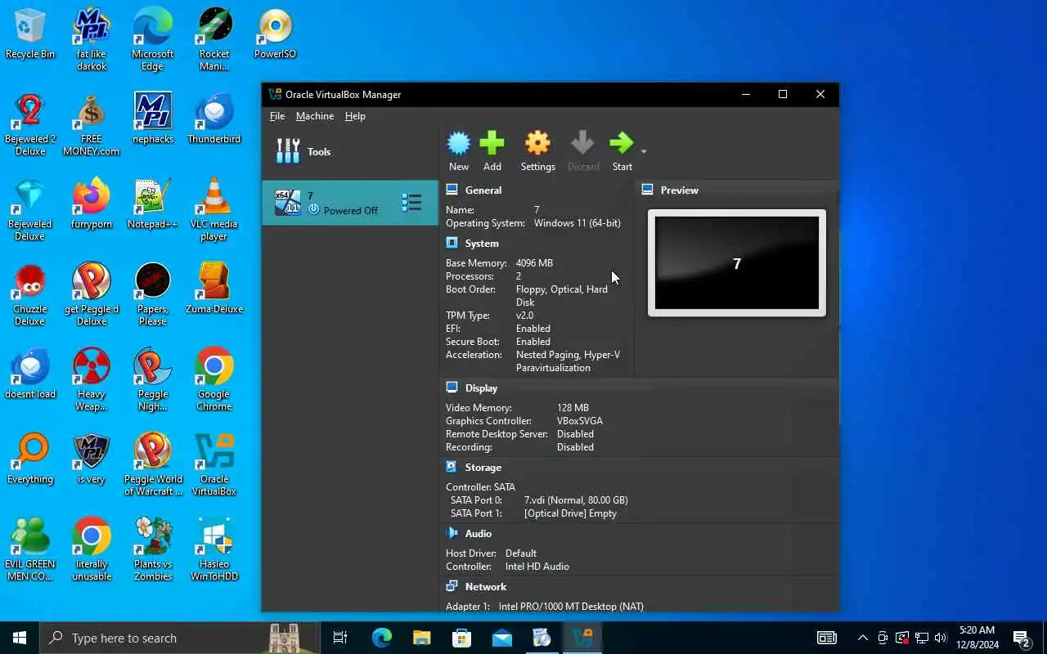The height and width of the screenshot is (654, 1047).
Task: Select the Recycle Bin desktop icon
Action: [x=30, y=34]
